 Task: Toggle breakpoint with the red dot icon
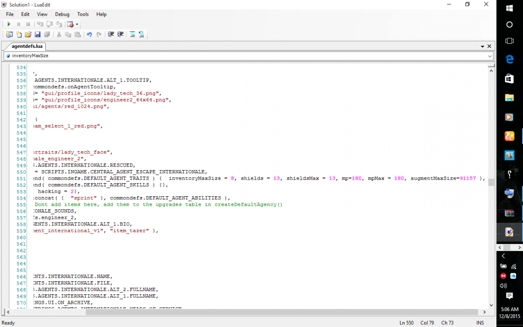[70, 24]
